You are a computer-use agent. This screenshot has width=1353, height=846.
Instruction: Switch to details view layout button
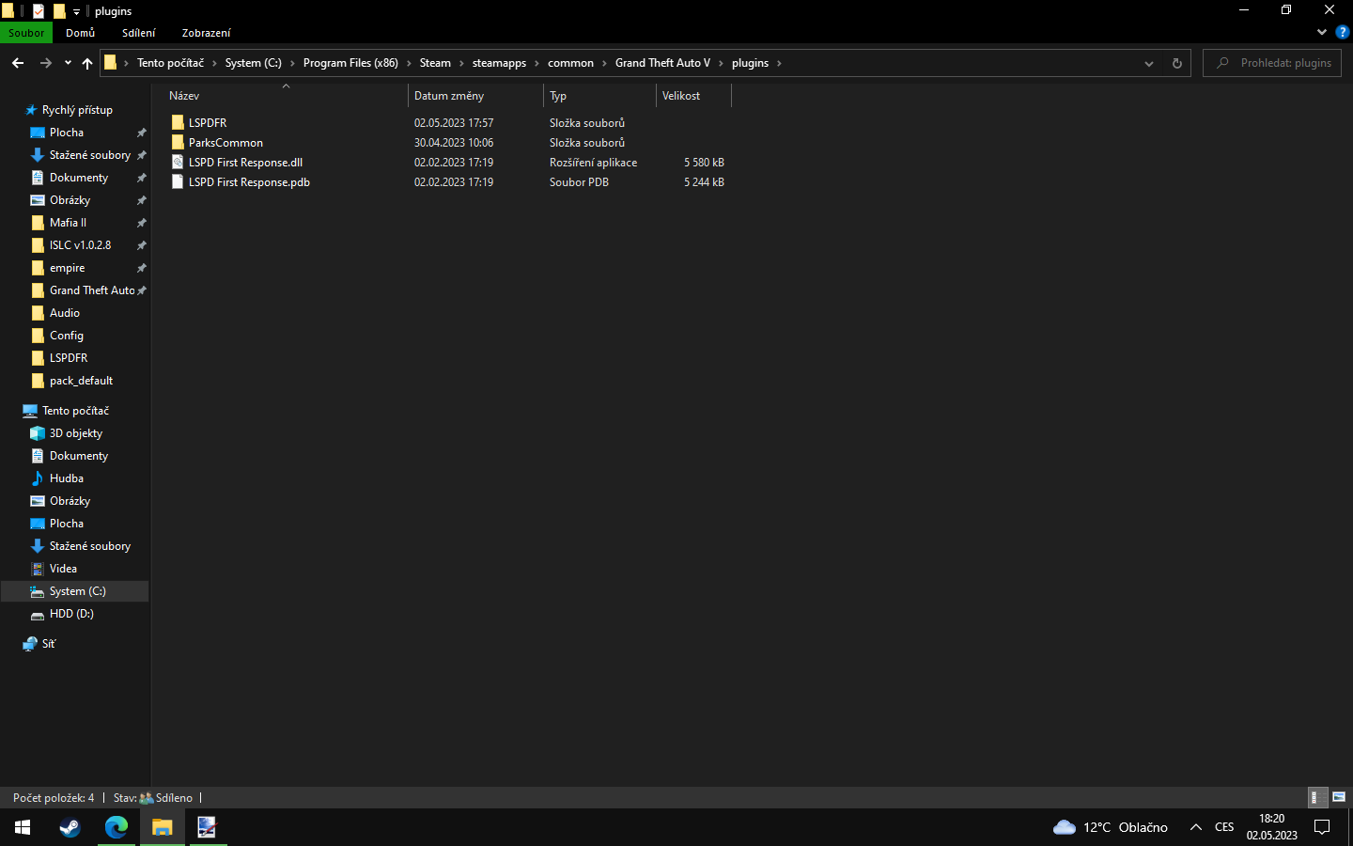1318,797
